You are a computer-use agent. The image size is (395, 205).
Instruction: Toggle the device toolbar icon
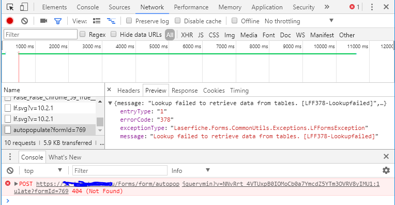[24, 7]
